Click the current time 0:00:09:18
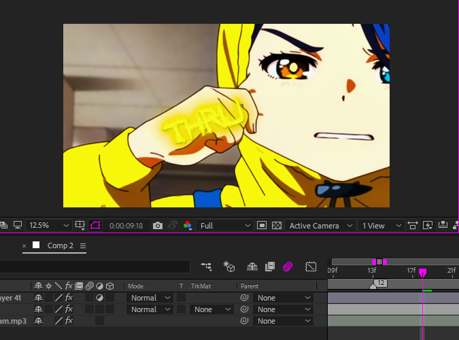 (126, 226)
